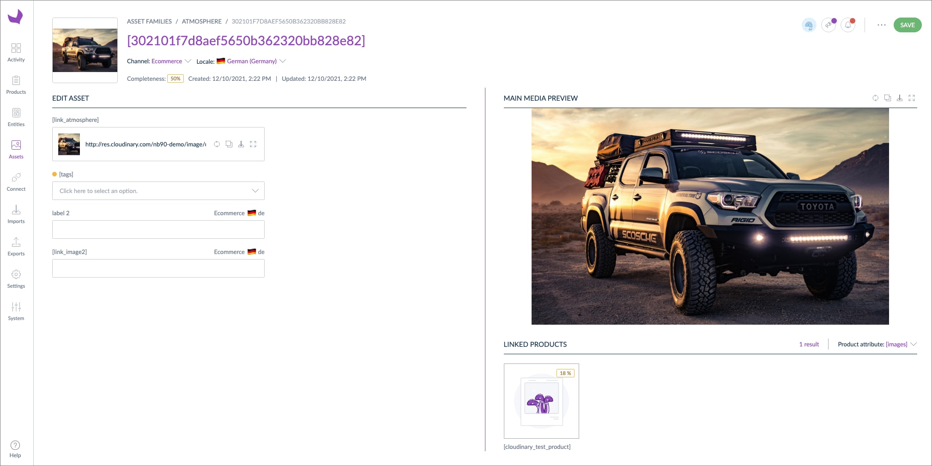Click the small link_atmosphere truck thumbnail
Image resolution: width=932 pixels, height=466 pixels.
pyautogui.click(x=69, y=144)
